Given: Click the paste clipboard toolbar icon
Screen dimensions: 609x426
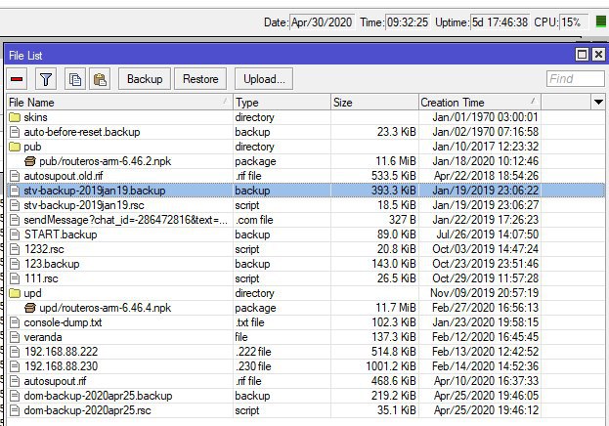Looking at the screenshot, I should [x=100, y=79].
